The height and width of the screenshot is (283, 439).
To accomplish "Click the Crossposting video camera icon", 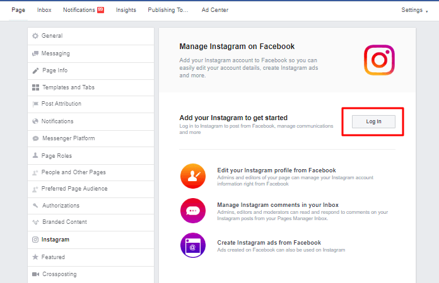I will click(x=35, y=274).
